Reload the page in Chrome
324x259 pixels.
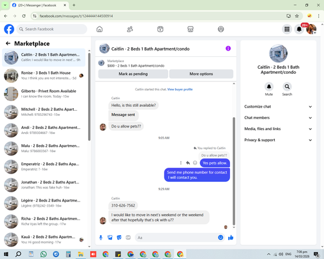24,16
